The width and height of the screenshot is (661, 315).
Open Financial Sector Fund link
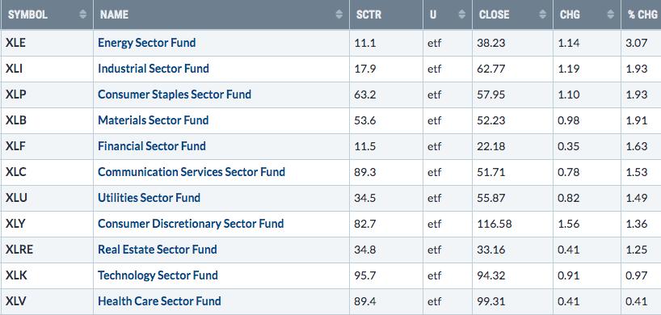152,146
